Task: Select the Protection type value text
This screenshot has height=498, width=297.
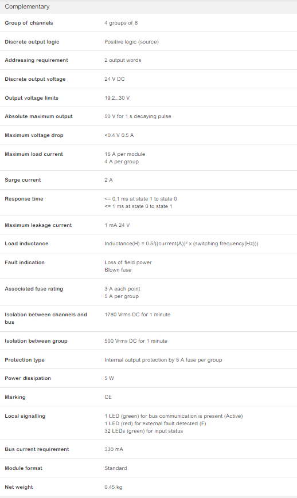Action: tap(163, 360)
